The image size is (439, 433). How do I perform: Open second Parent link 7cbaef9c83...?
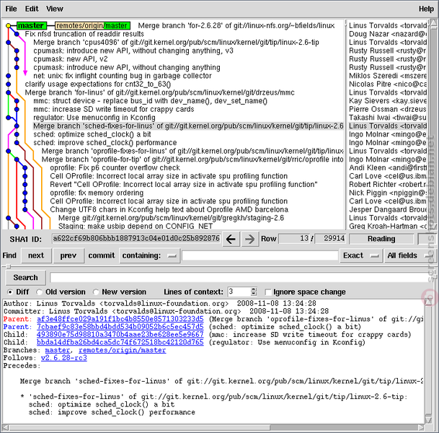click(120, 327)
